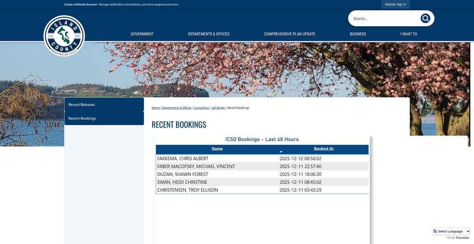Click the Booked At sort arrow indicator
Image resolution: width=474 pixels, height=244 pixels.
281,152
